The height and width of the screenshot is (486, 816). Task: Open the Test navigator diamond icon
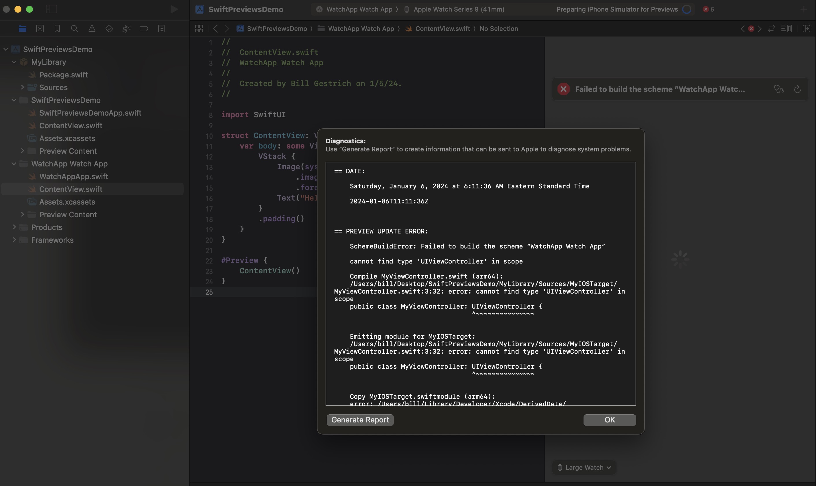point(109,29)
